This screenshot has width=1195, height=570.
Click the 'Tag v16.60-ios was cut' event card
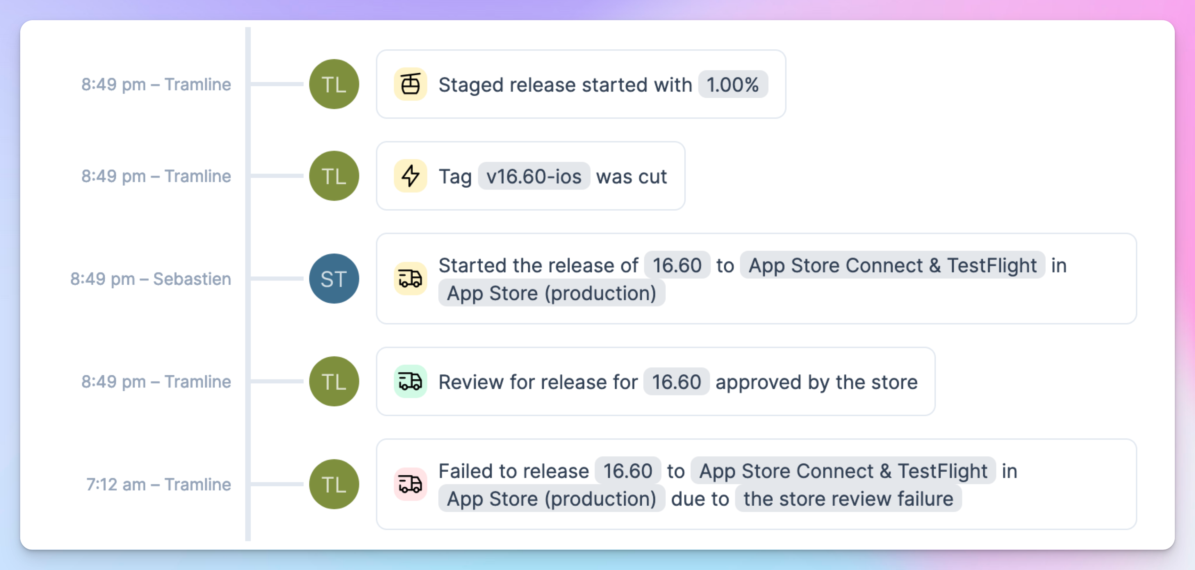click(531, 176)
